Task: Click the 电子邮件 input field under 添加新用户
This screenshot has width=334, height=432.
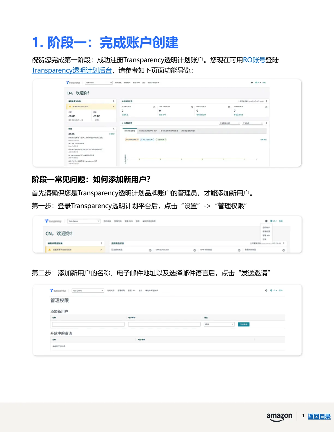Action: 164,324
